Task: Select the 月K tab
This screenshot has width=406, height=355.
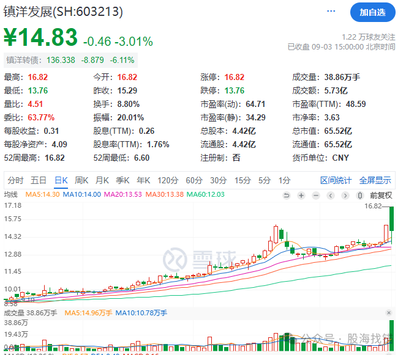Action: pyautogui.click(x=102, y=180)
